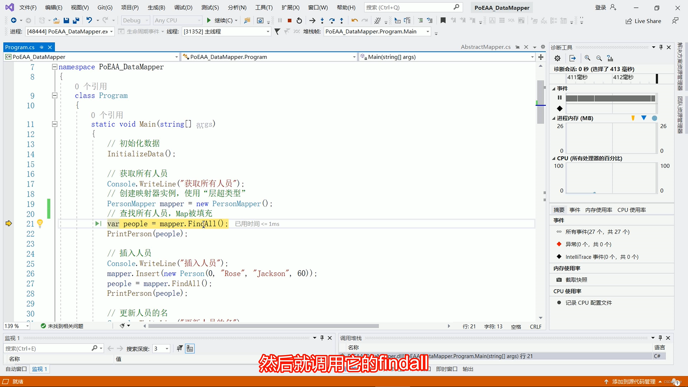Click the Restart debugging icon
This screenshot has width=688, height=387.
coord(299,20)
